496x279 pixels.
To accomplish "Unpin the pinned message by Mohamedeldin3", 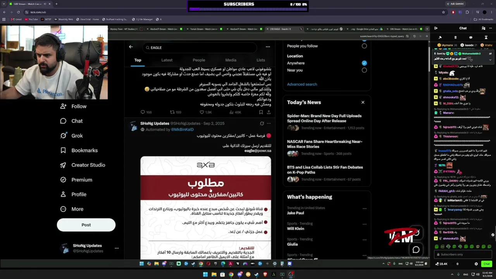I will tap(490, 53).
